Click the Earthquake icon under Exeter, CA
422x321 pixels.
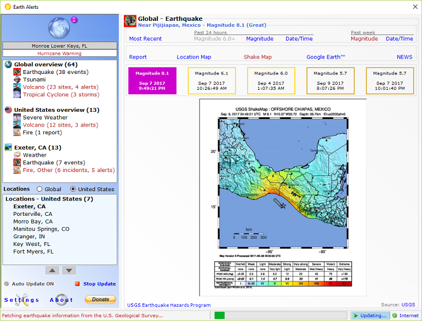(x=17, y=163)
